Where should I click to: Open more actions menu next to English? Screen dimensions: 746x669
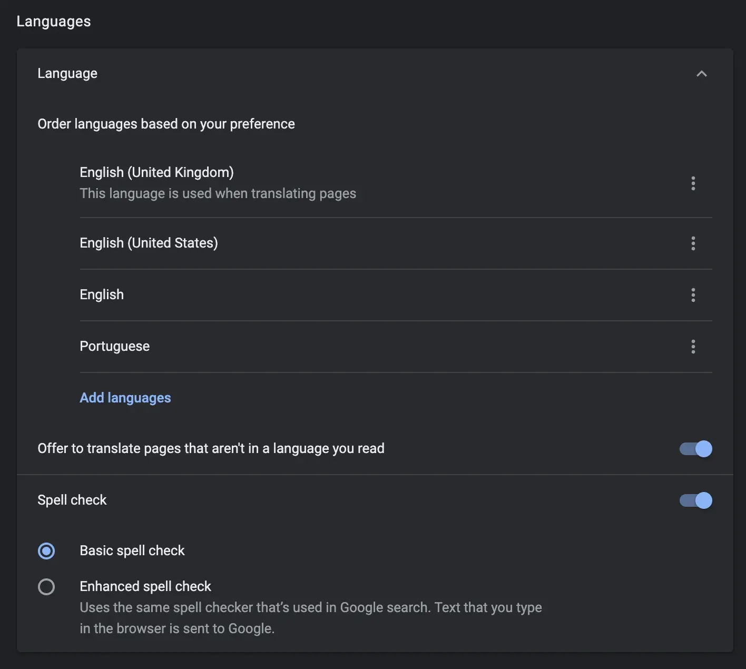(693, 295)
